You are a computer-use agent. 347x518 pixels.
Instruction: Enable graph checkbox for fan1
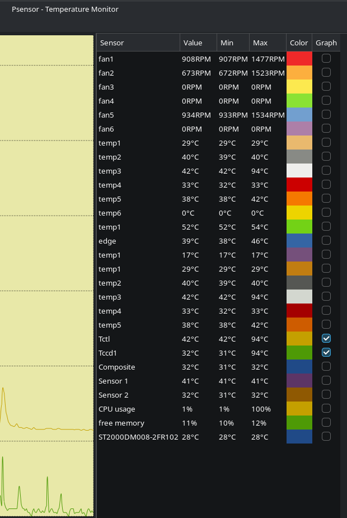[x=326, y=58]
